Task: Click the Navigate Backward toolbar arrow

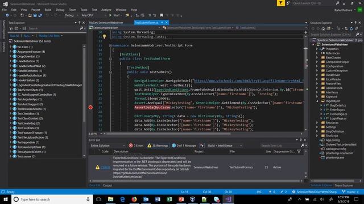Action: tap(7, 15)
